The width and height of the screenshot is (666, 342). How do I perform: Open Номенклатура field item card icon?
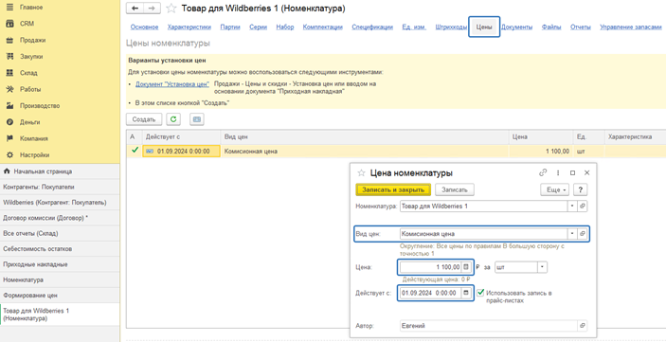(583, 206)
